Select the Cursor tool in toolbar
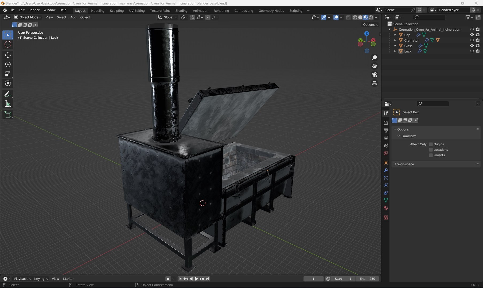The image size is (483, 288). coord(8,44)
